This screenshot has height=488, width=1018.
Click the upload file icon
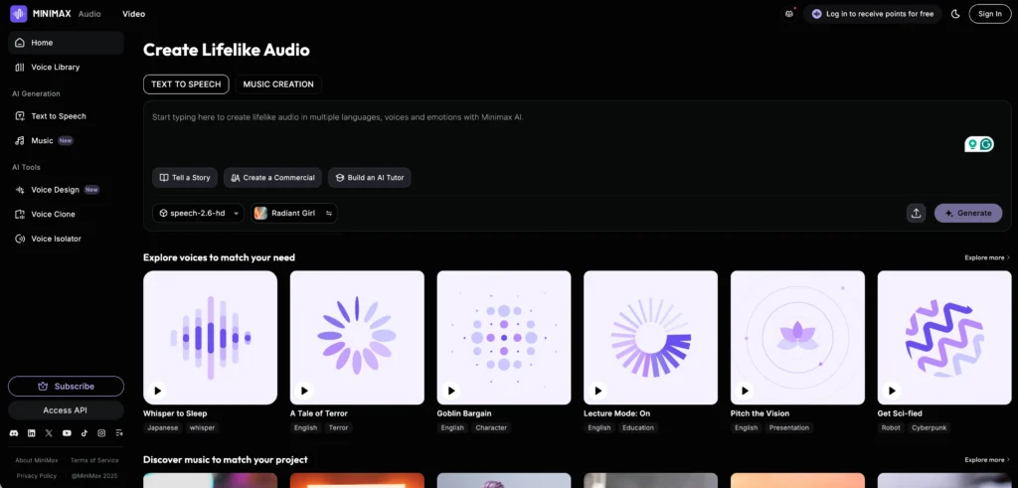(916, 213)
